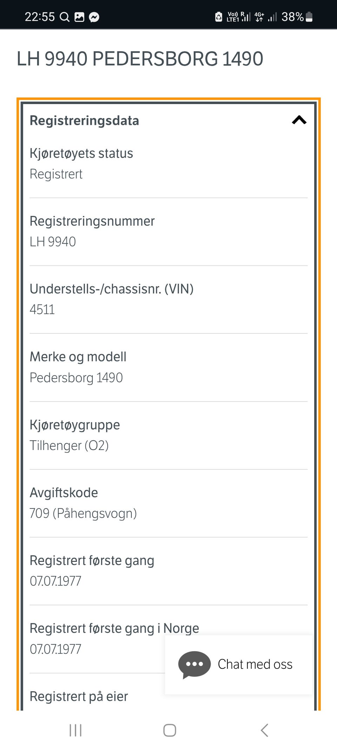The width and height of the screenshot is (337, 750).
Task: Collapse the Registreringsdata section chevron
Action: [299, 120]
